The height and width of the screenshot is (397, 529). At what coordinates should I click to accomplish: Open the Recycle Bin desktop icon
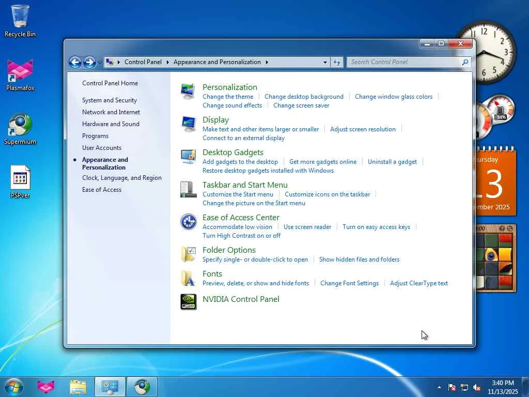click(20, 21)
